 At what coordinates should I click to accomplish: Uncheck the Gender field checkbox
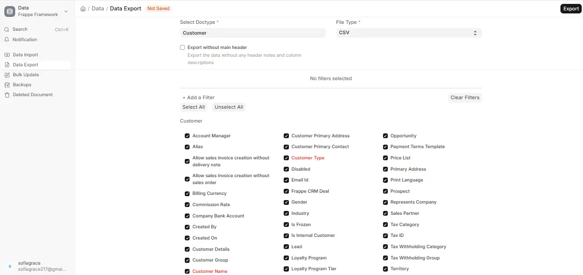(286, 202)
